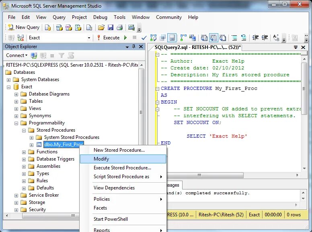Click the Cancel Executing Query stop icon
This screenshot has height=232, width=312.
(x=135, y=38)
